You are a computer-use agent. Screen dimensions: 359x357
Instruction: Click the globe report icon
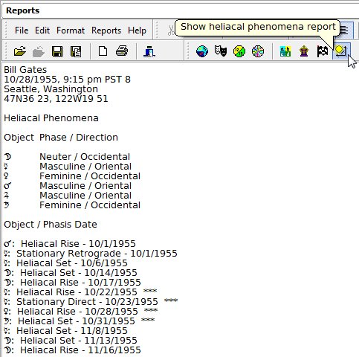pyautogui.click(x=202, y=51)
